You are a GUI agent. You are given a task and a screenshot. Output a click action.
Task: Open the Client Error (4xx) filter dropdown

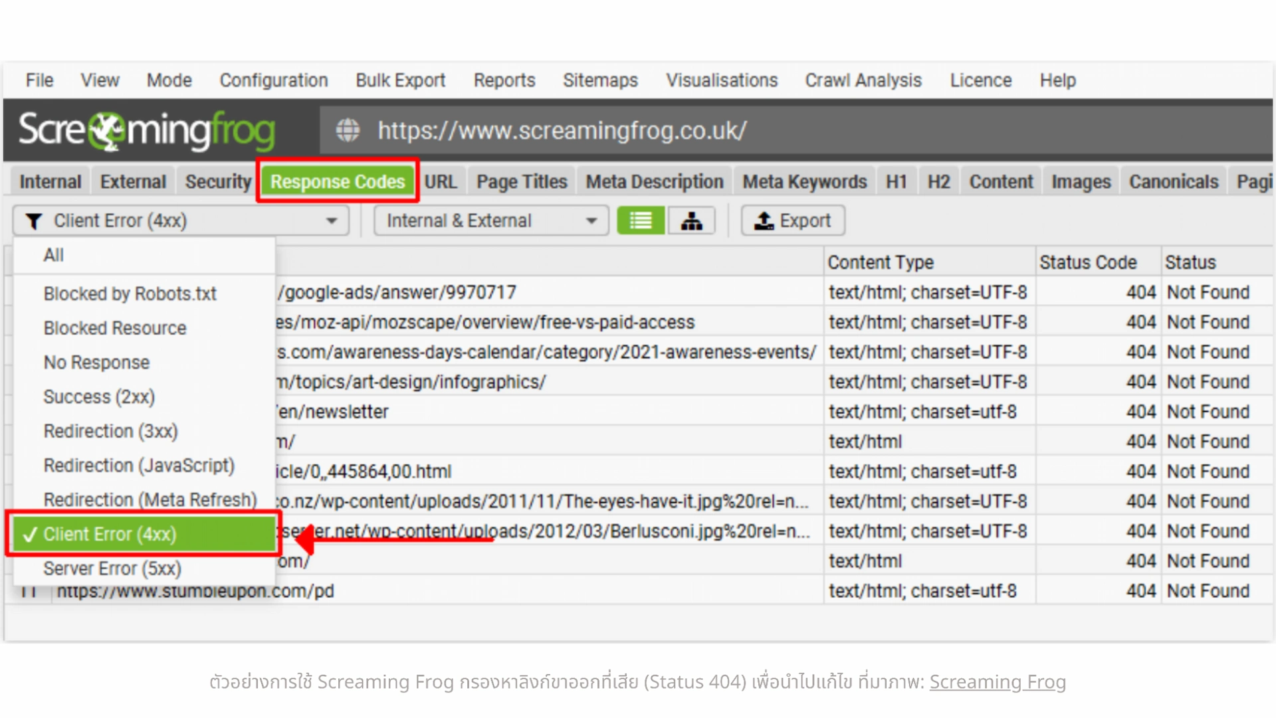tap(181, 221)
